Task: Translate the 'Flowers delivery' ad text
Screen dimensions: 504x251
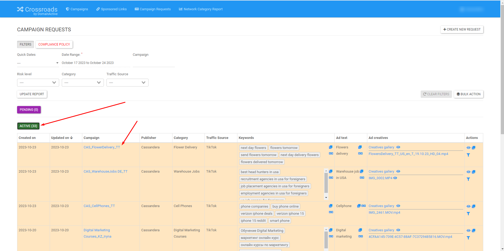Action: [360, 153]
